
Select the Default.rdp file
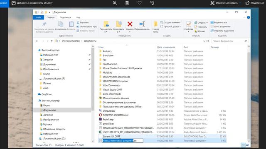point(109,111)
